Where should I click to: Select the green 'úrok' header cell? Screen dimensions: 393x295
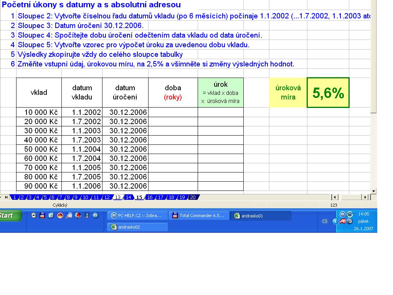(x=221, y=93)
